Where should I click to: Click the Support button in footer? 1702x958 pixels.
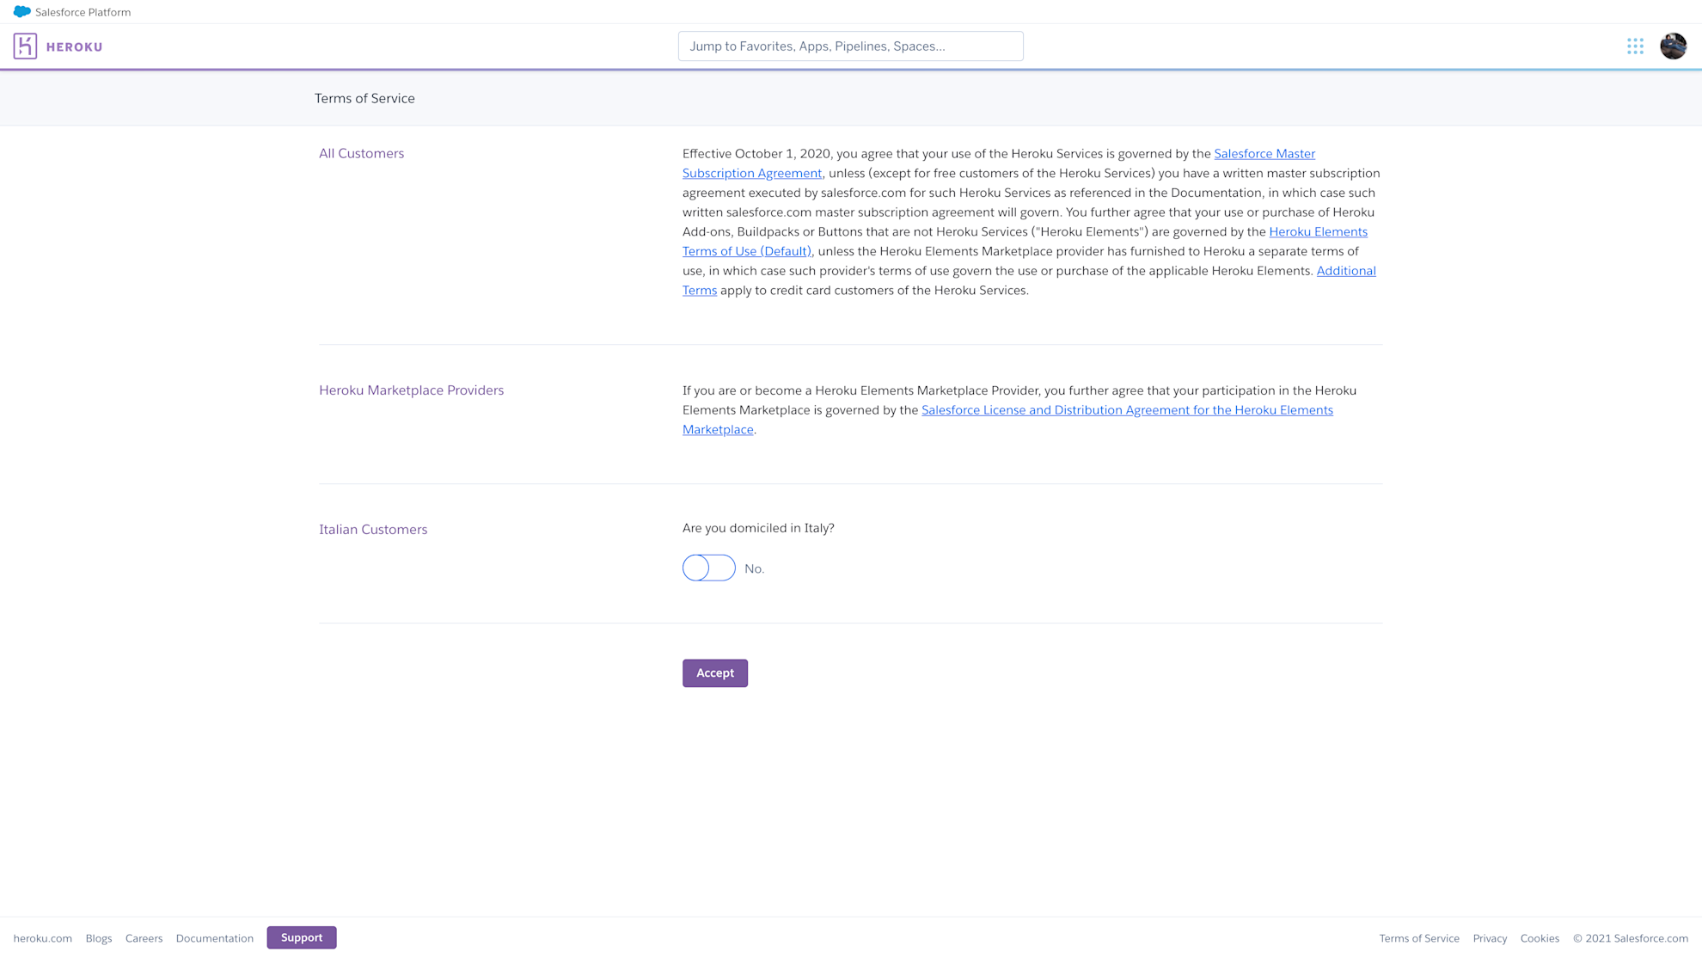click(302, 937)
